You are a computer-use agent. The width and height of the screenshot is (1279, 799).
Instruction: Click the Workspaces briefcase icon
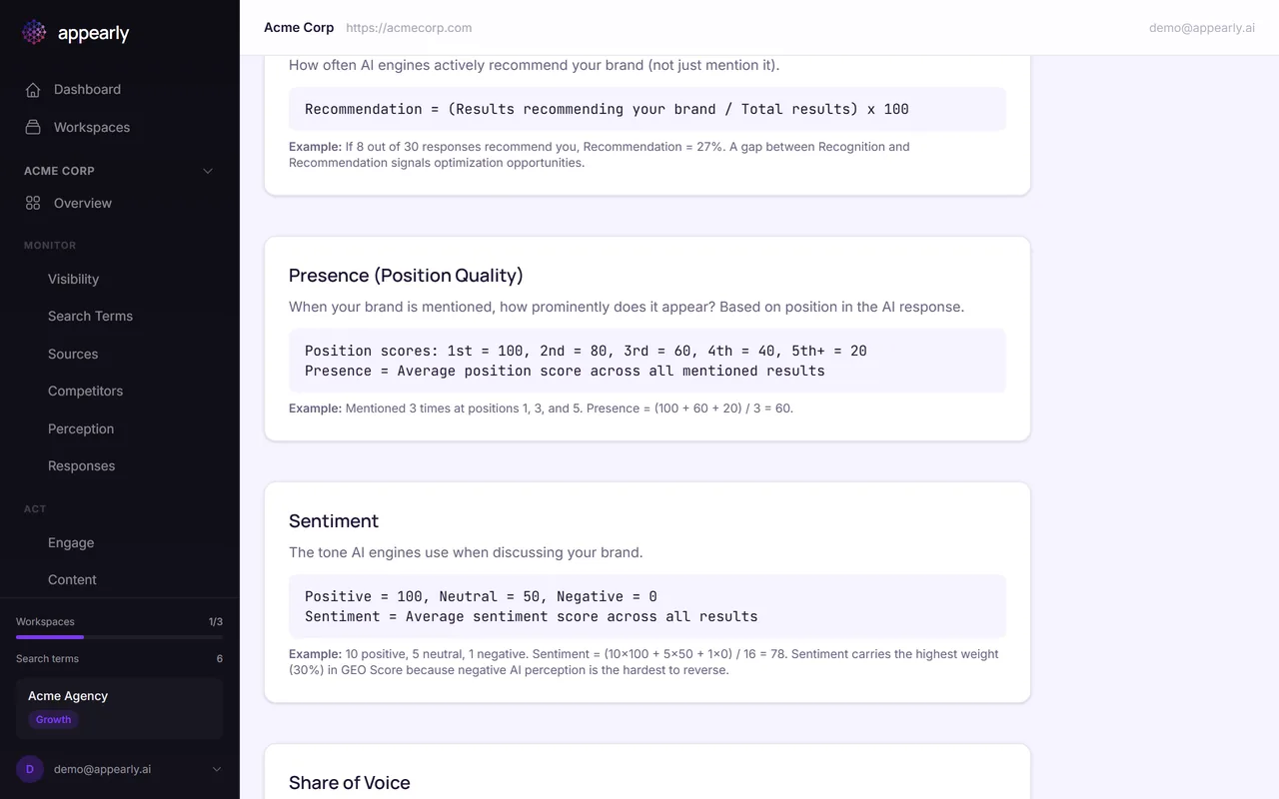pos(33,128)
